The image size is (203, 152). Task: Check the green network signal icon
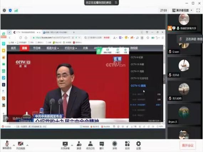(16, 10)
